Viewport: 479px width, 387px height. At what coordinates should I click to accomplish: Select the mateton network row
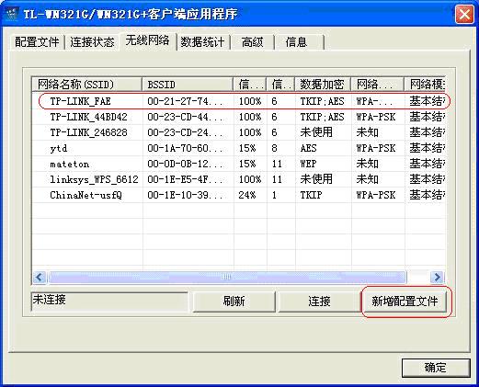tap(239, 164)
